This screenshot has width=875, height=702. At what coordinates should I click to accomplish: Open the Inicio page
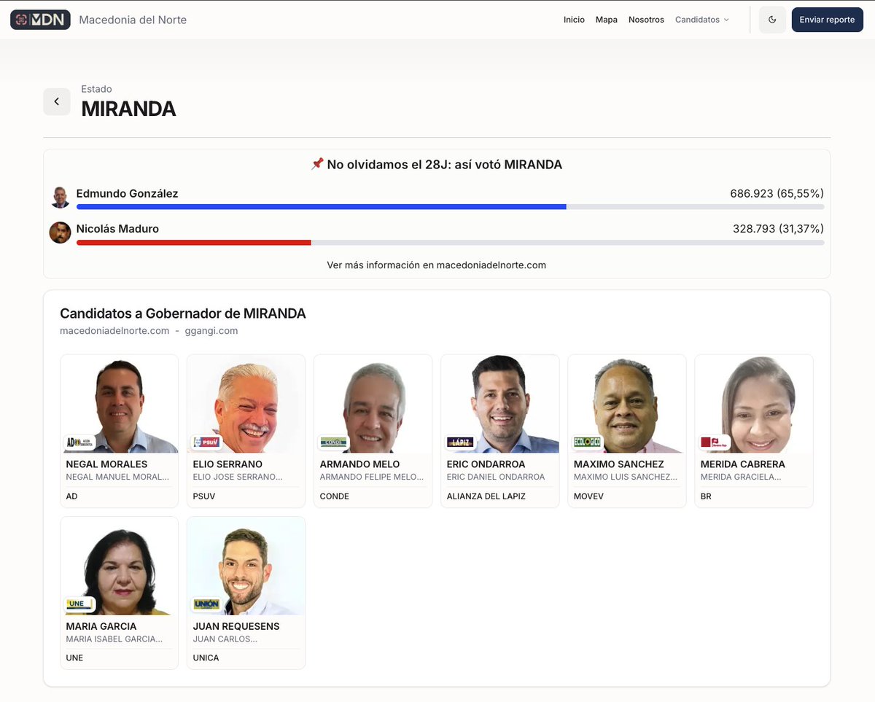click(x=574, y=20)
